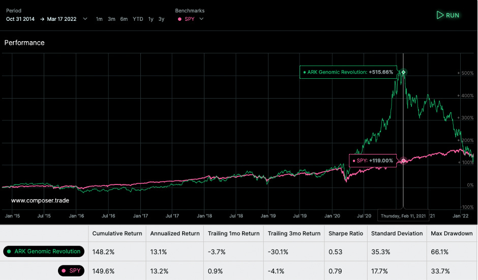Click the Standard Deviation column header
This screenshot has width=478, height=280.
pyautogui.click(x=397, y=233)
